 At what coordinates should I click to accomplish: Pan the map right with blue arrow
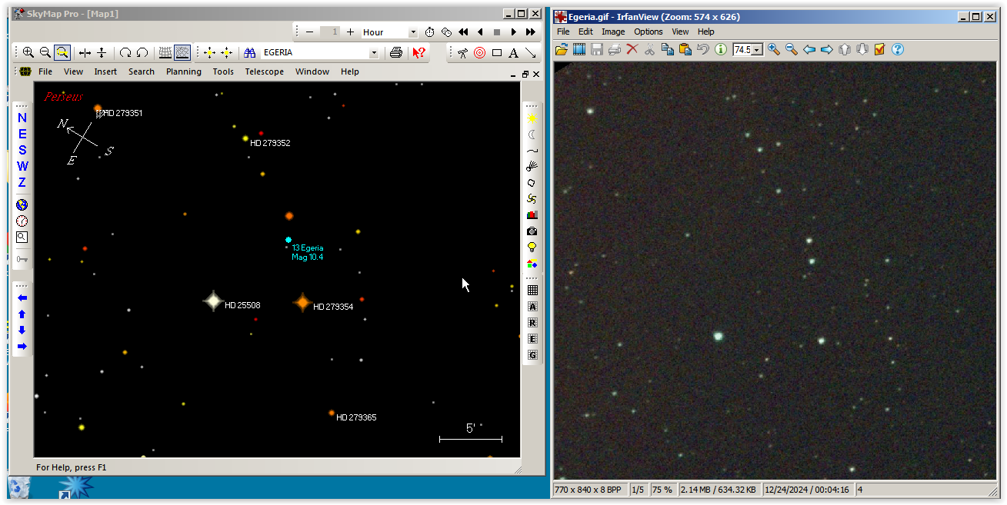pyautogui.click(x=22, y=346)
